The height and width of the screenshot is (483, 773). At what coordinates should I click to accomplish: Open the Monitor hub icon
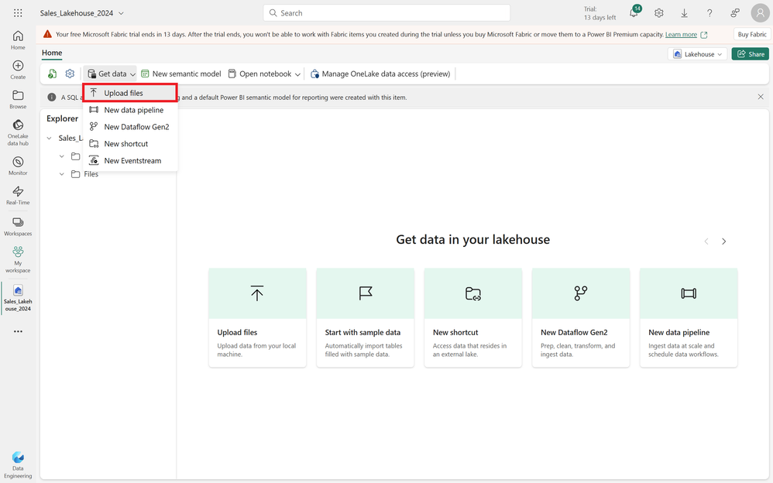[x=18, y=166]
